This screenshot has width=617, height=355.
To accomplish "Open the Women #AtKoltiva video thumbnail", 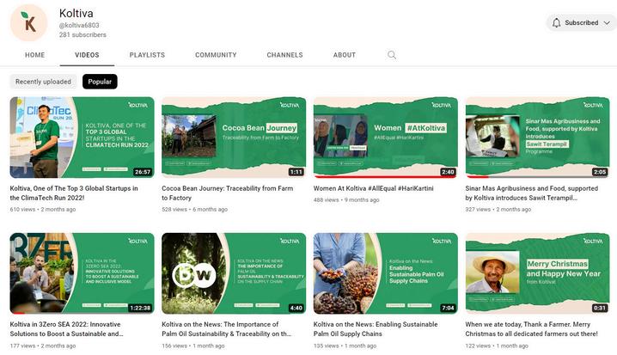I will pos(386,138).
